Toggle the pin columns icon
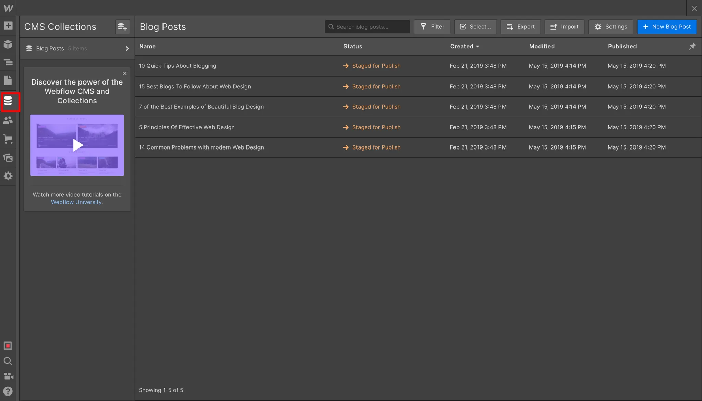 pos(692,46)
